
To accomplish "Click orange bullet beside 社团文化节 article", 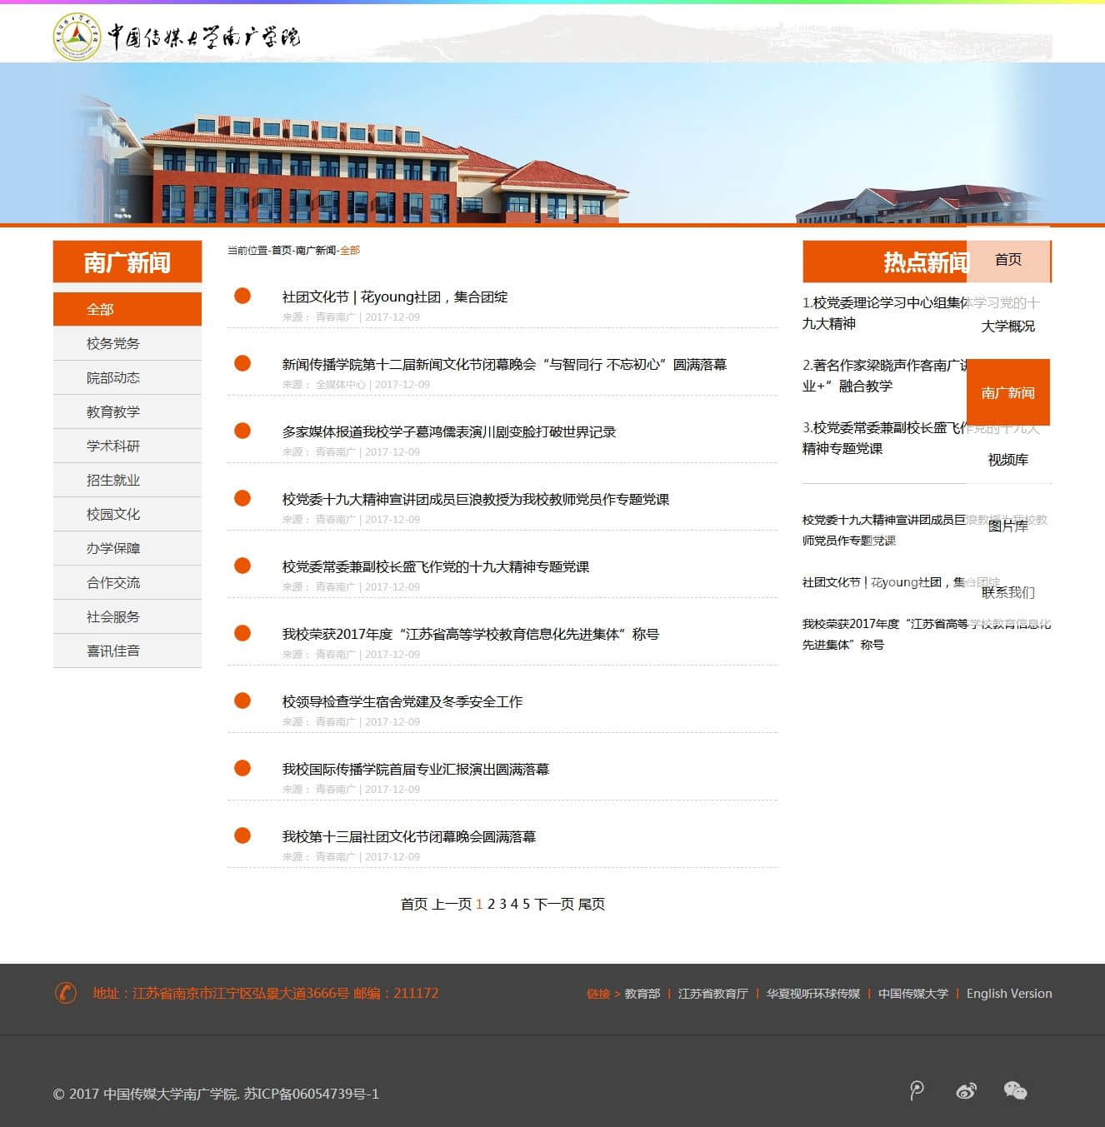I will [x=242, y=296].
